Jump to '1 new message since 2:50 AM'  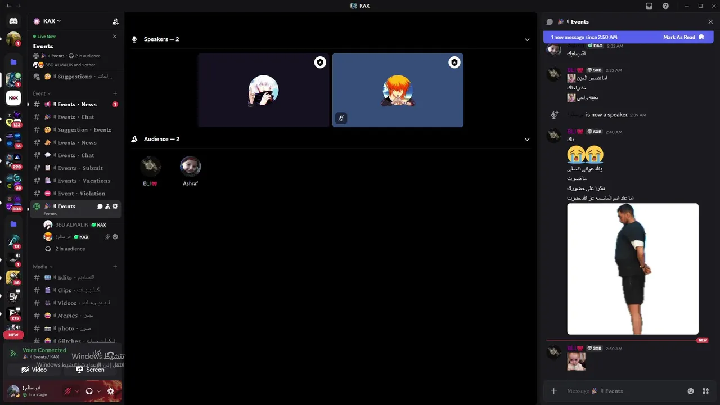[584, 37]
